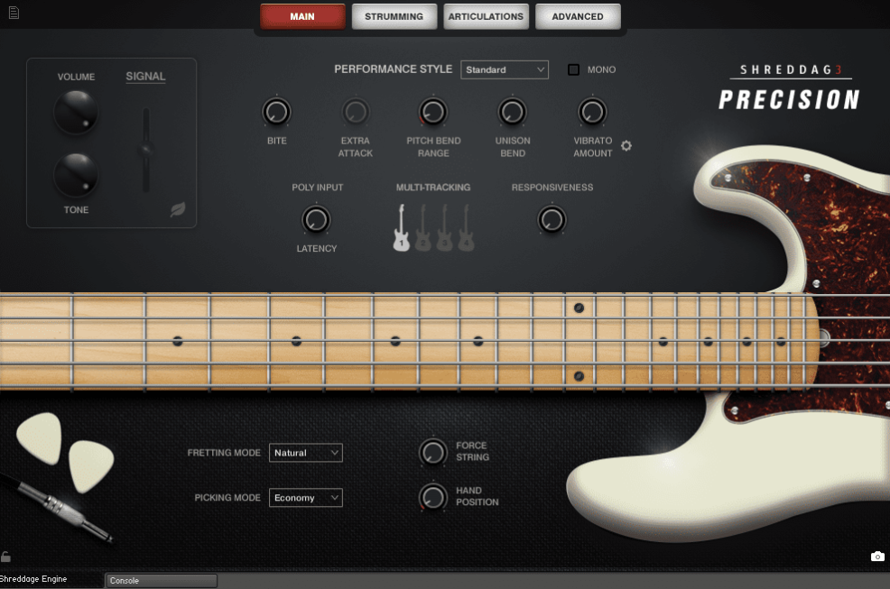Open the document icon at top left
Image resolution: width=890 pixels, height=589 pixels.
pyautogui.click(x=14, y=13)
